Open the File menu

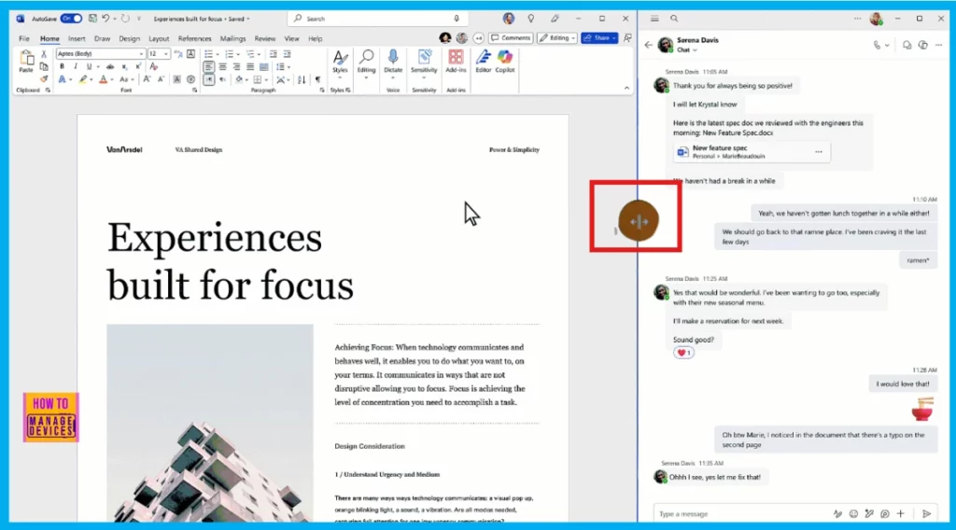point(23,38)
